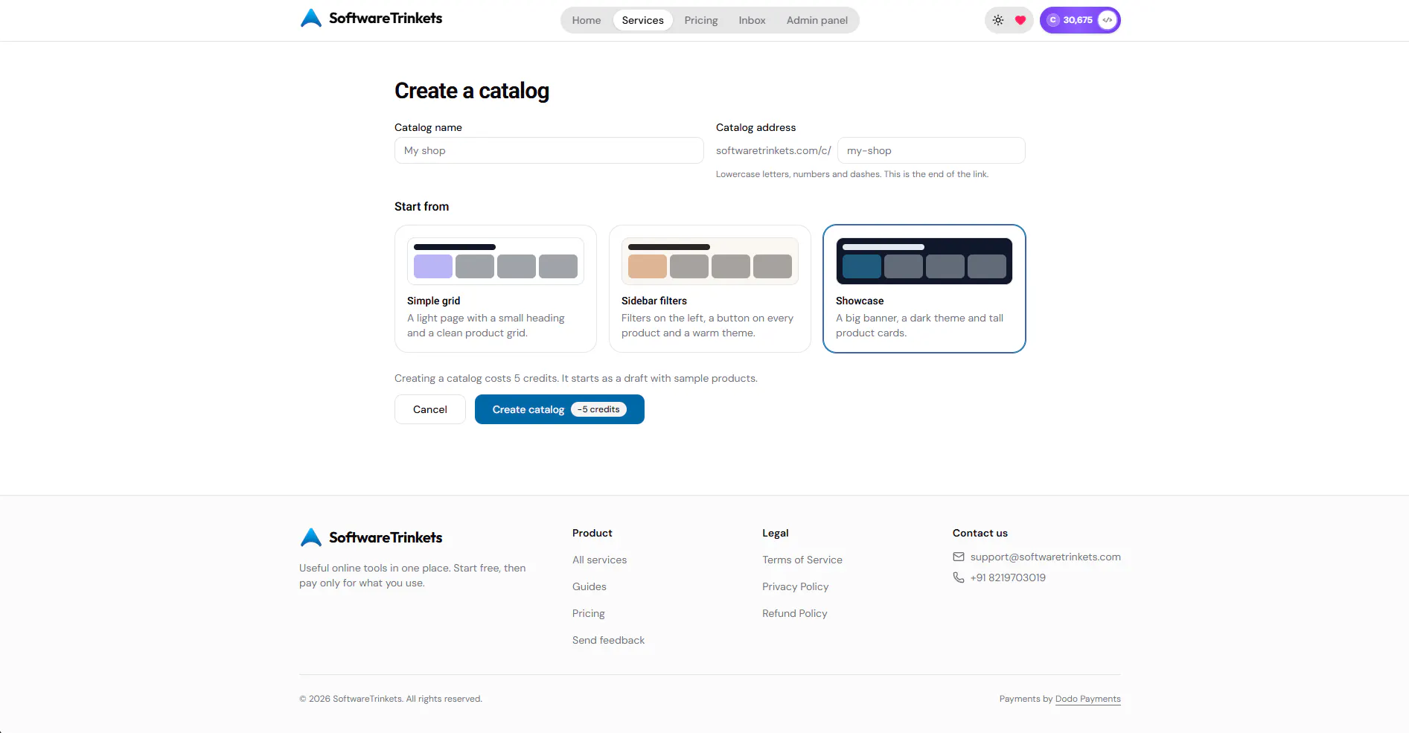Screen dimensions: 1409x733
Task: Open the Inbox tab
Action: pos(752,20)
